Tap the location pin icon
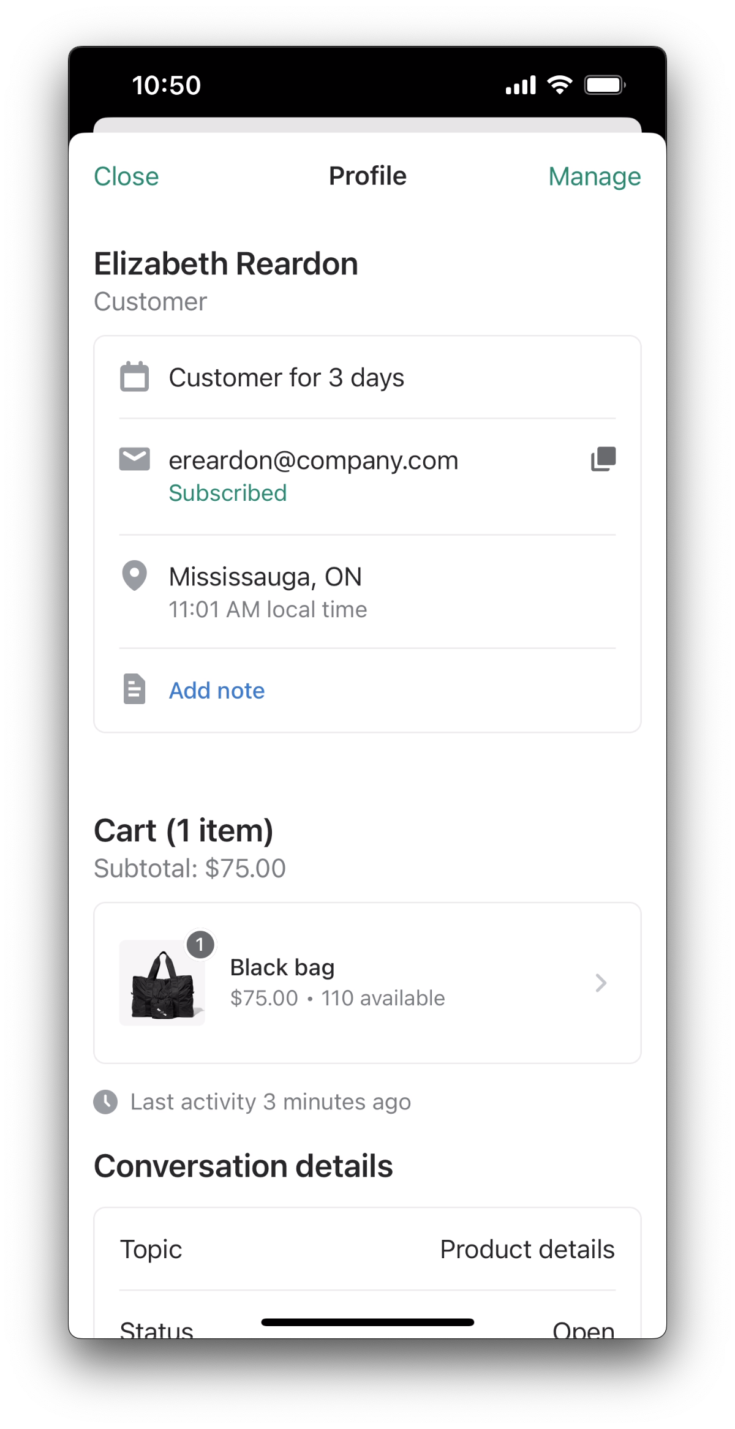This screenshot has height=1429, width=735. [x=134, y=576]
